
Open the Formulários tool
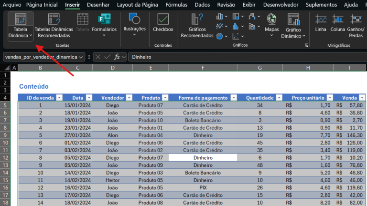click(104, 26)
